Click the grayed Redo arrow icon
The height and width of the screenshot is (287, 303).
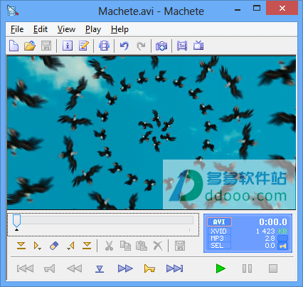click(142, 46)
